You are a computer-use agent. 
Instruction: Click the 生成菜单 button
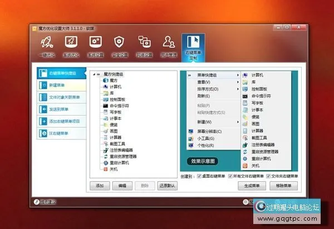[x=252, y=186]
